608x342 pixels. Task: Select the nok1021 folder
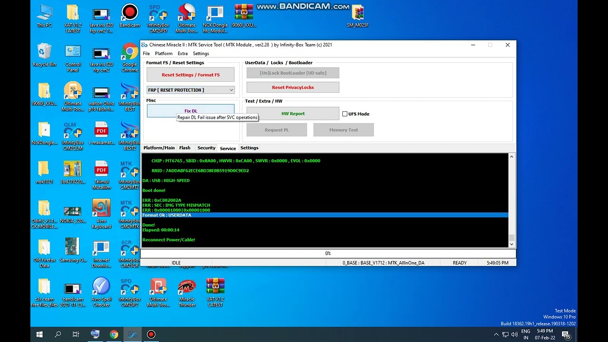(44, 172)
